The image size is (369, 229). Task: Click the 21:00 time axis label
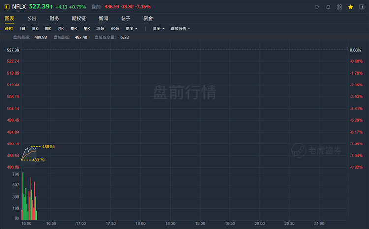[x=319, y=224]
